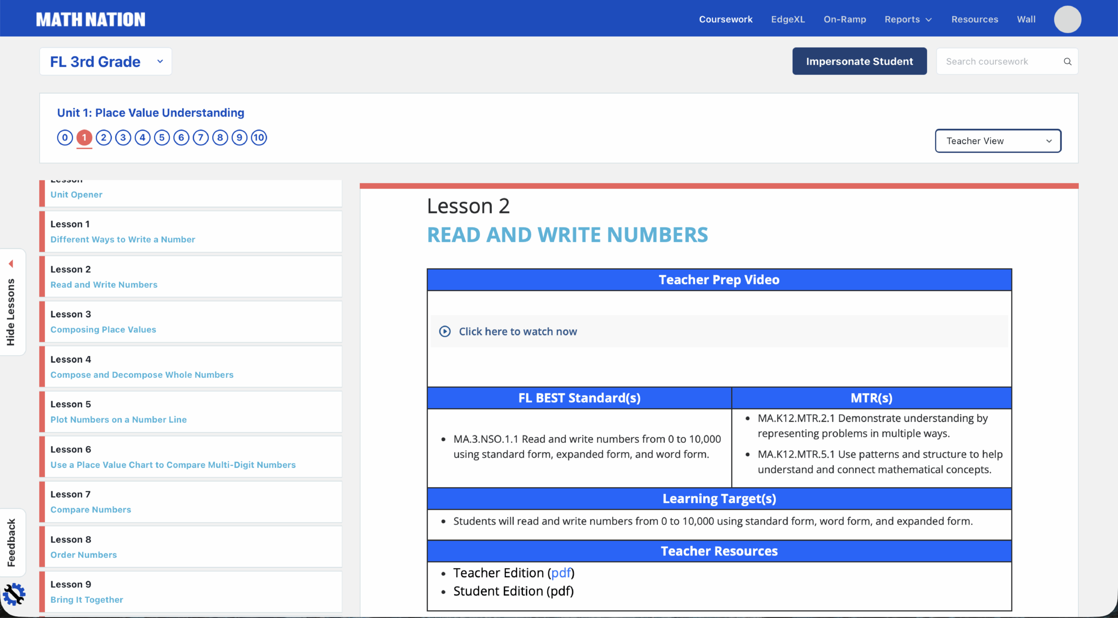Open the Feedback panel
1118x618 pixels.
coord(12,542)
